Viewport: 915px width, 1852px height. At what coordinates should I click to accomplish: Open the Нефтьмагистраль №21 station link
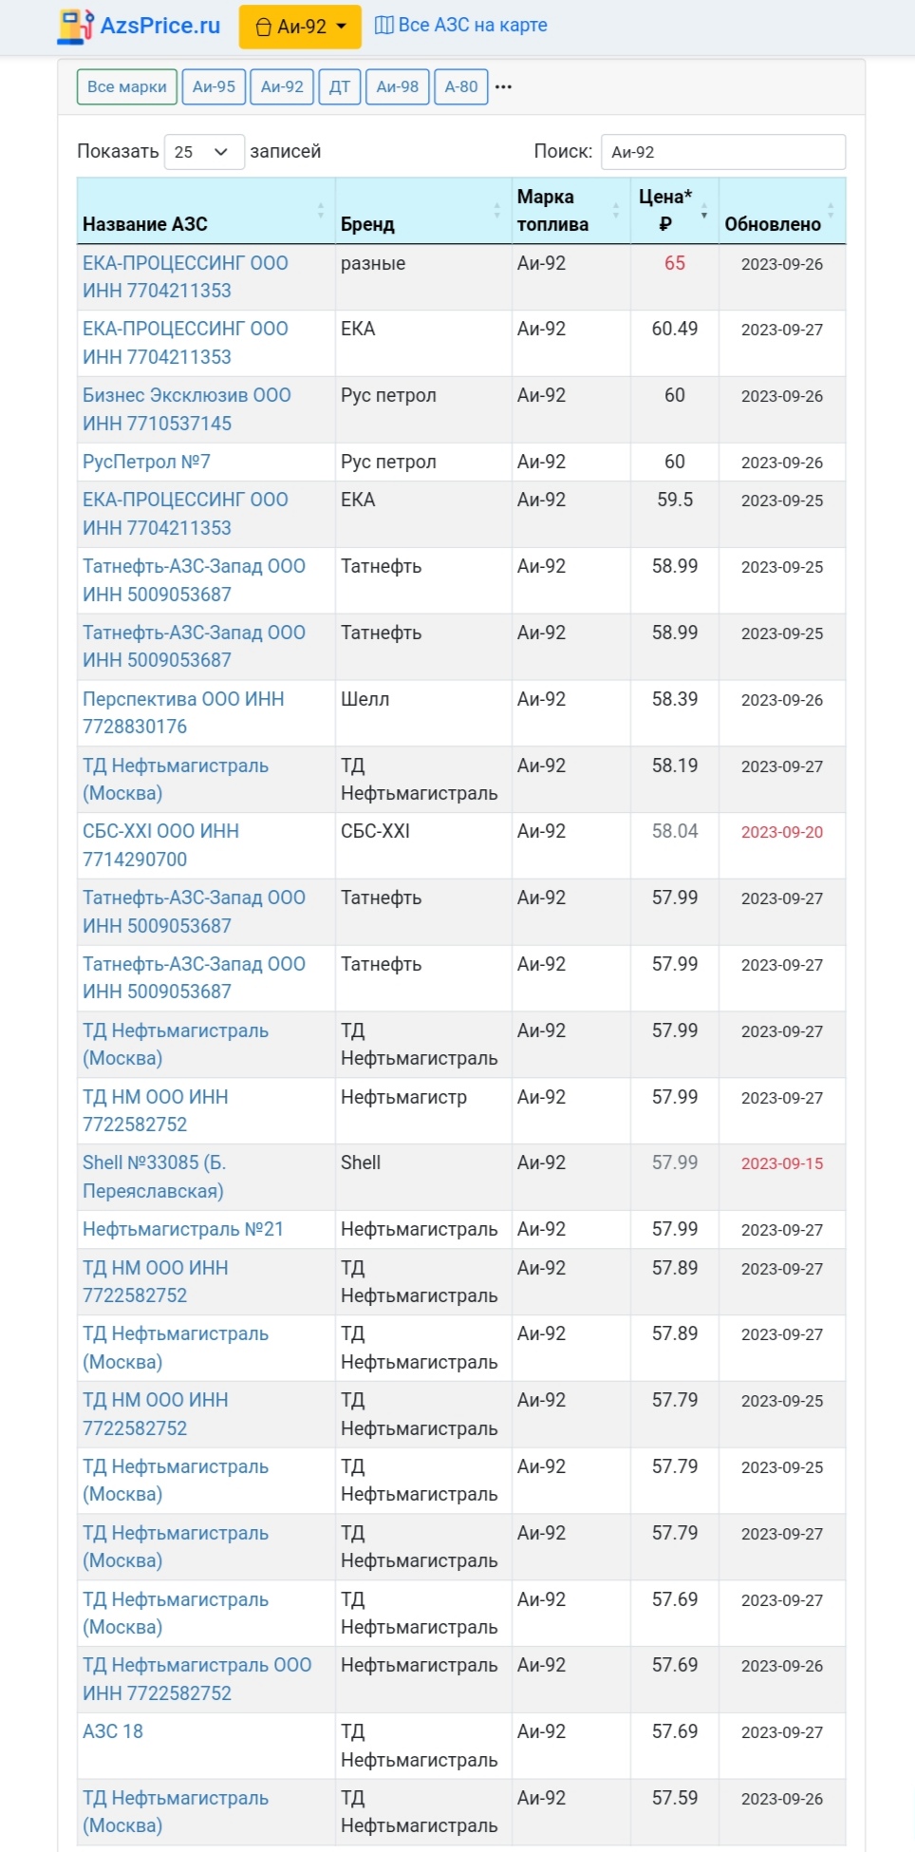click(x=183, y=1230)
